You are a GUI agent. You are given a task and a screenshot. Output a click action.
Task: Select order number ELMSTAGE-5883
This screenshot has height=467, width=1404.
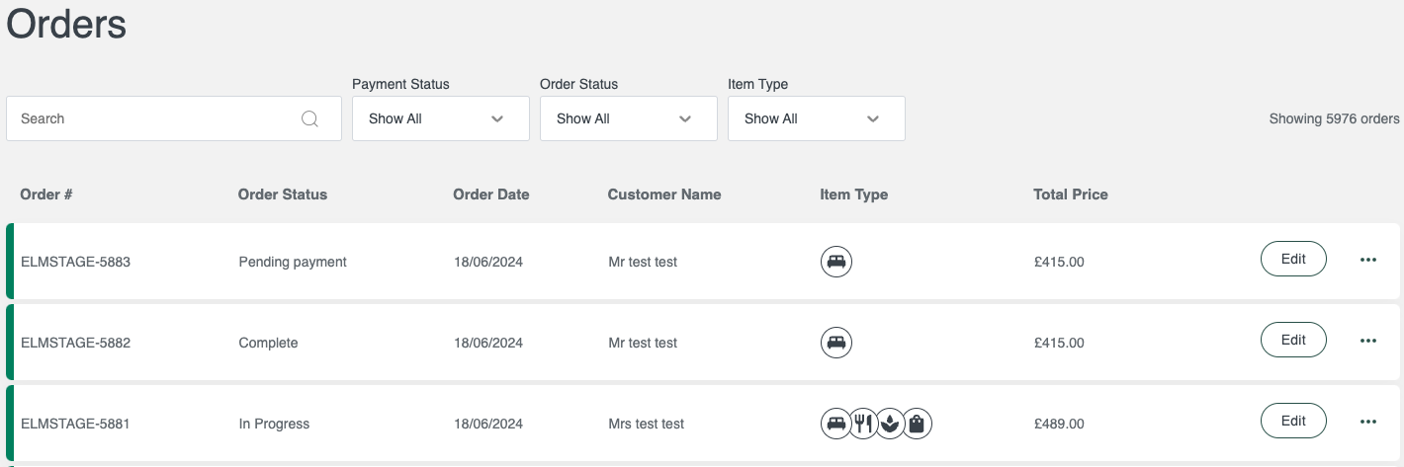(x=75, y=263)
